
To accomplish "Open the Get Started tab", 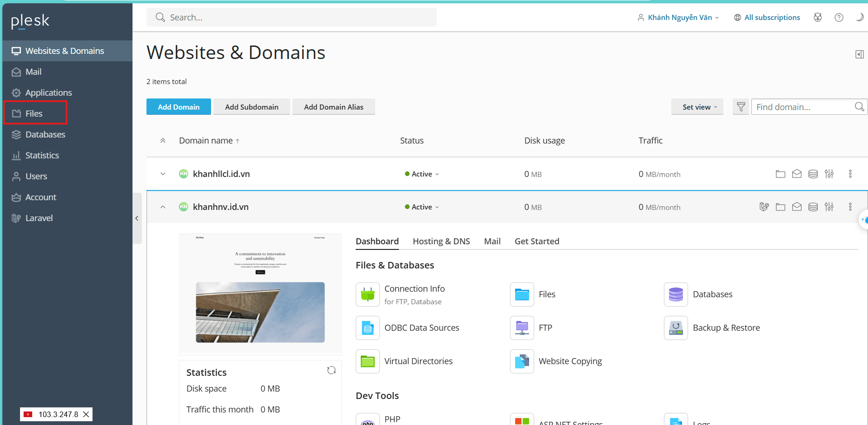I will click(x=537, y=241).
